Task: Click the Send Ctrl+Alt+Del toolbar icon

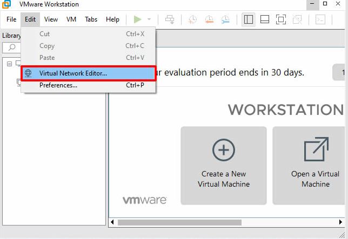Action: click(170, 19)
